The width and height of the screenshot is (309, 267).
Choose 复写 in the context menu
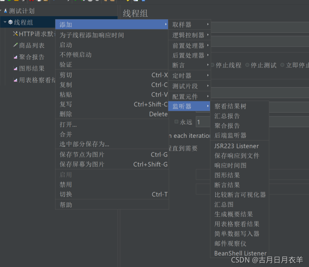(x=112, y=104)
